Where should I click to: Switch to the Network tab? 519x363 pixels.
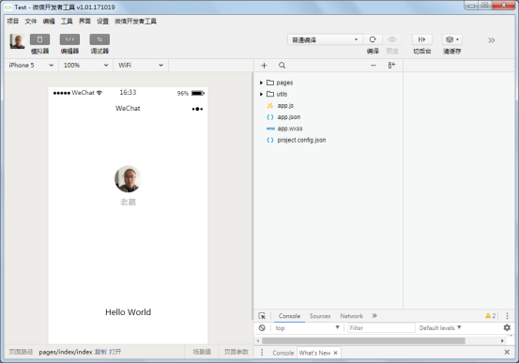(x=352, y=316)
